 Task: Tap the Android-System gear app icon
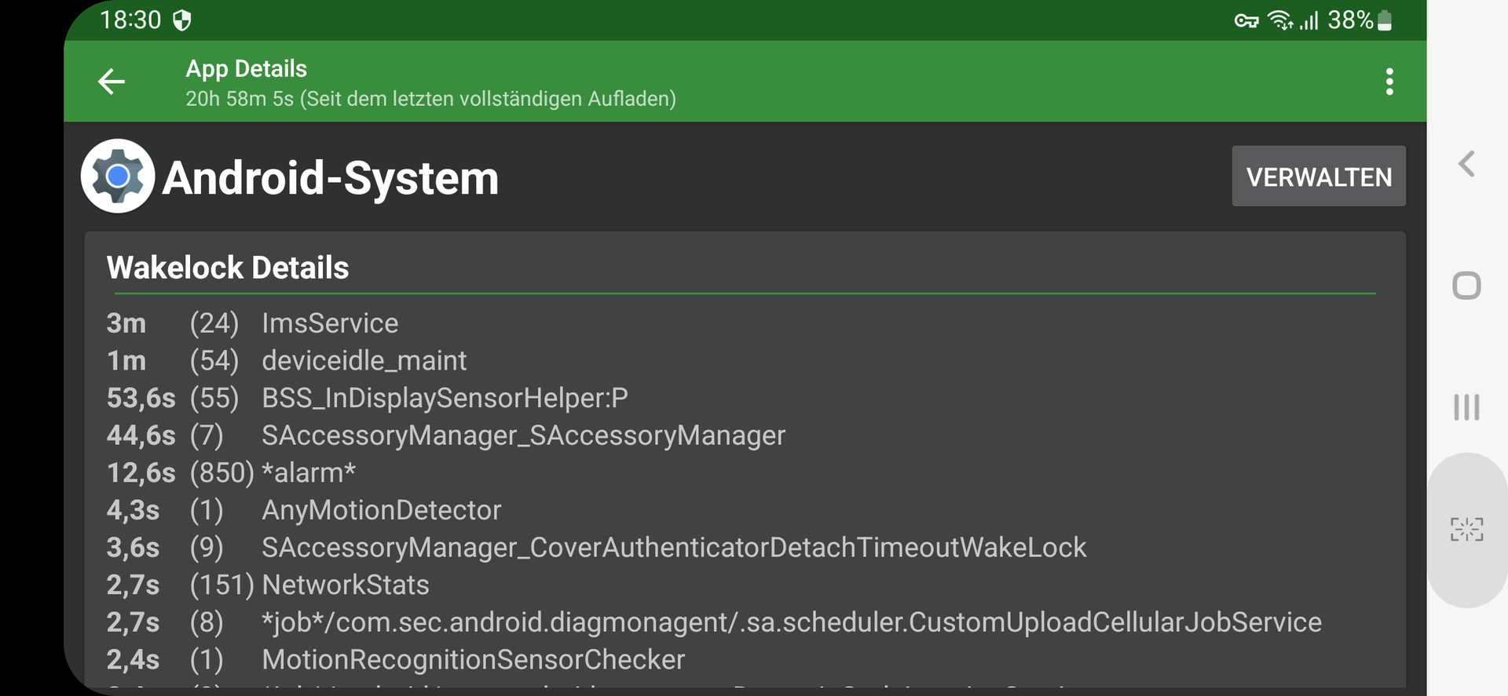(x=118, y=177)
